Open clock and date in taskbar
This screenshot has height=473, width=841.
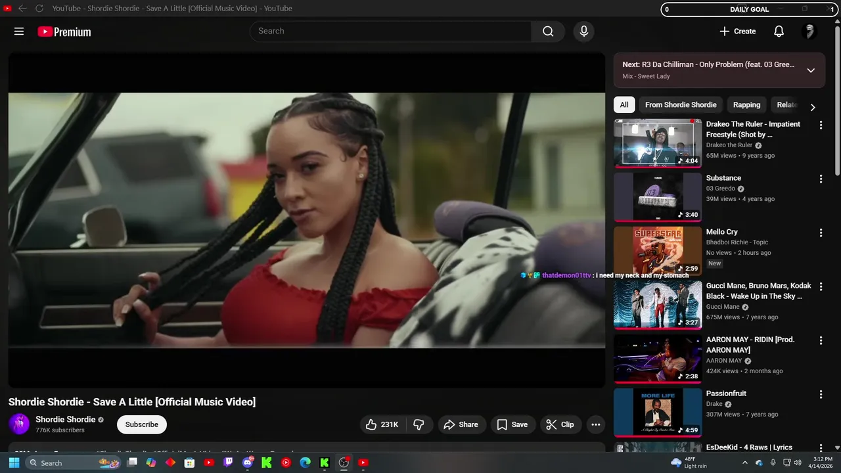[x=820, y=462]
